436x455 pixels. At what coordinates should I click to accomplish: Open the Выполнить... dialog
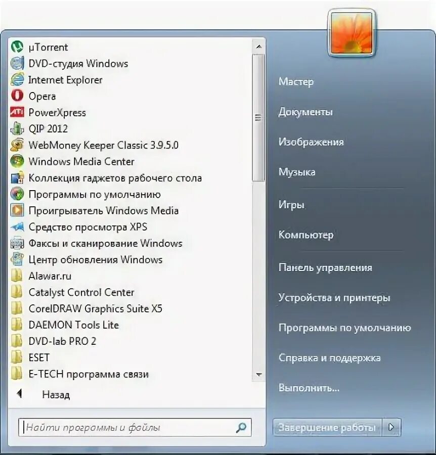pyautogui.click(x=309, y=388)
